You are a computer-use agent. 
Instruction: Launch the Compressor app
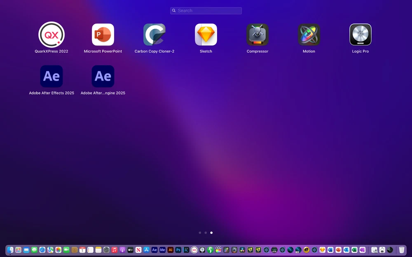coord(257,35)
